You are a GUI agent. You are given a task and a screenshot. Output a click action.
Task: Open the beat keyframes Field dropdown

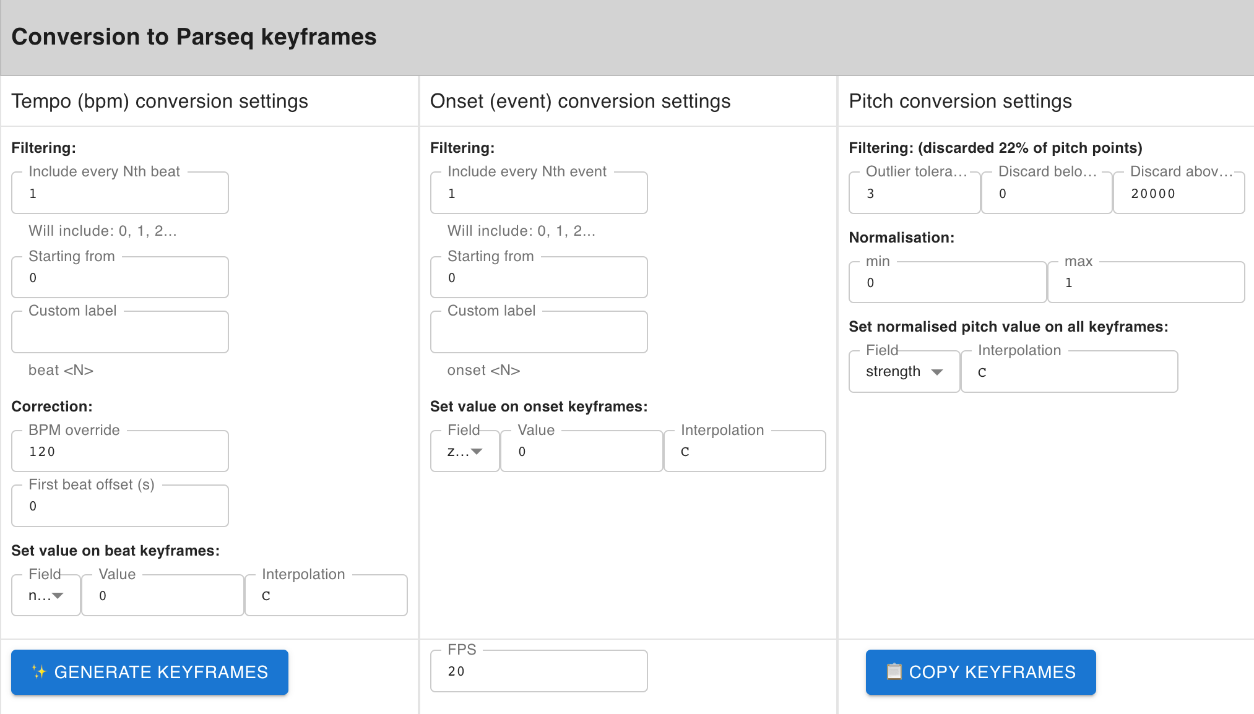click(46, 595)
